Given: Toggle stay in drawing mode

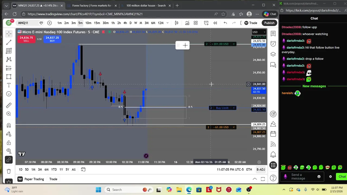Looking at the screenshot, I should click(9, 134).
